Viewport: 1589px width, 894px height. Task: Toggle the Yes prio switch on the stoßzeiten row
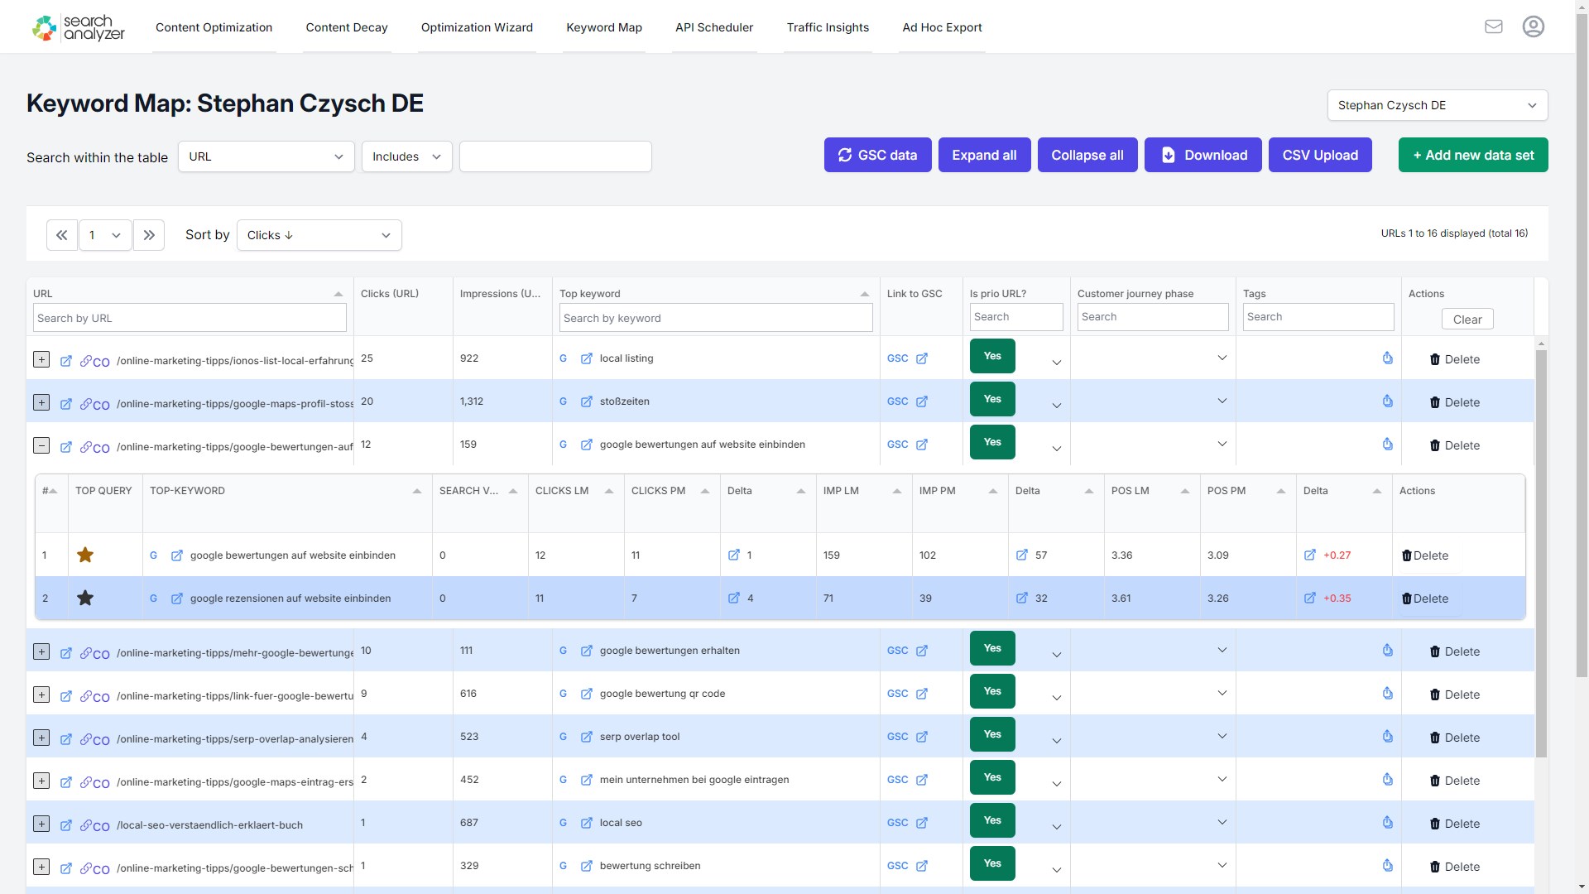point(991,398)
